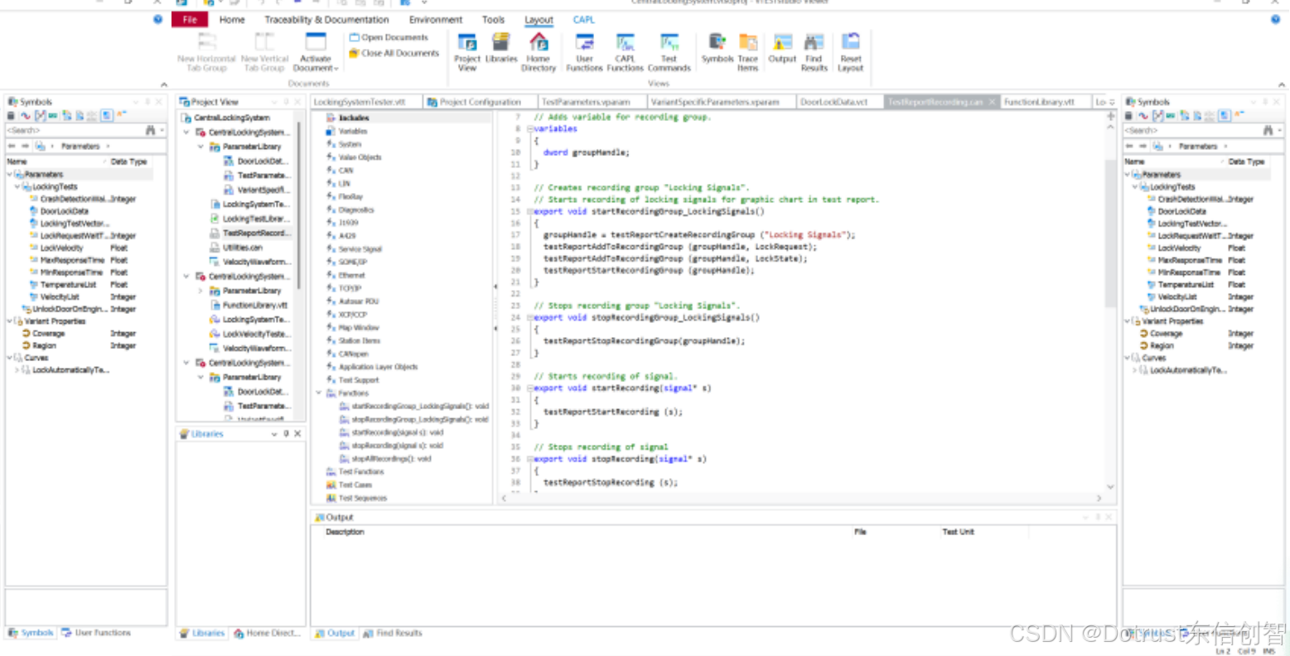Viewport: 1290px width, 656px height.
Task: Switch to the Home ribbon tab
Action: pos(232,19)
